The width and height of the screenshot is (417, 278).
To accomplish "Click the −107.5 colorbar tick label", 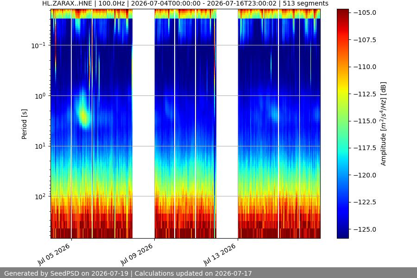I will click(x=365, y=40).
